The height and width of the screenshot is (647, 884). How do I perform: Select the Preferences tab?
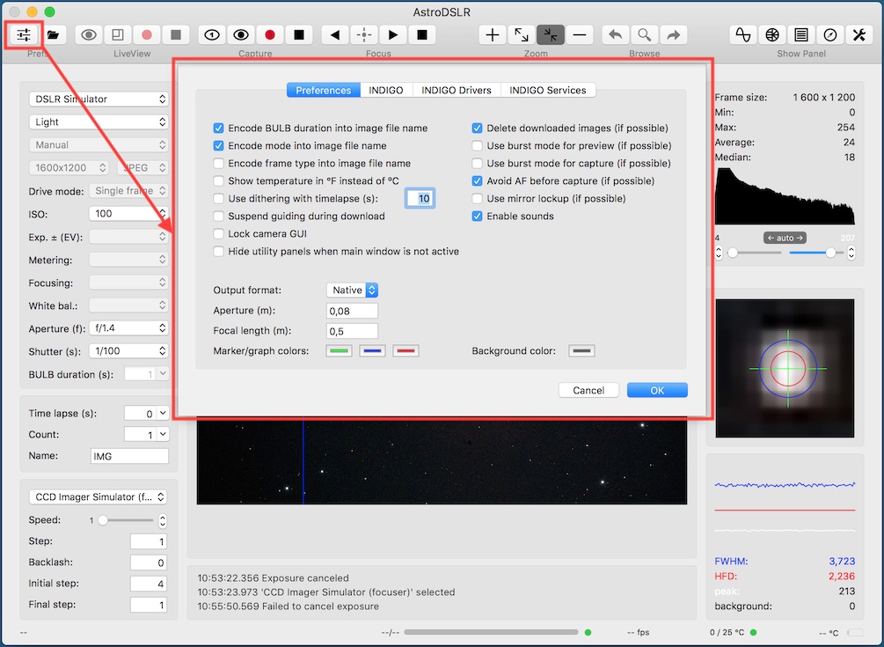click(324, 91)
